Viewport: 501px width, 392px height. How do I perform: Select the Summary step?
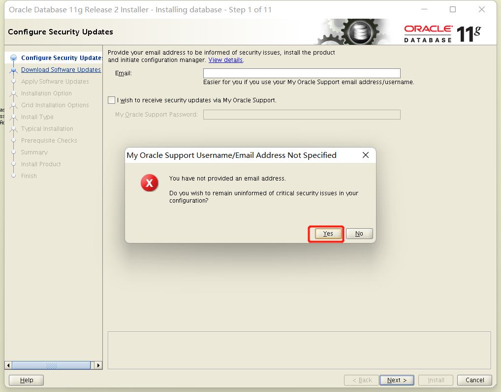pyautogui.click(x=34, y=152)
